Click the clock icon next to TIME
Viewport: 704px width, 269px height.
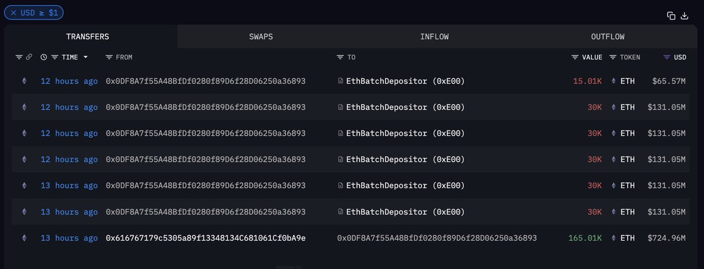coord(43,57)
